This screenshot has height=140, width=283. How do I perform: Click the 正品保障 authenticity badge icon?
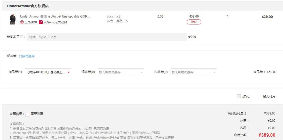[22, 22]
